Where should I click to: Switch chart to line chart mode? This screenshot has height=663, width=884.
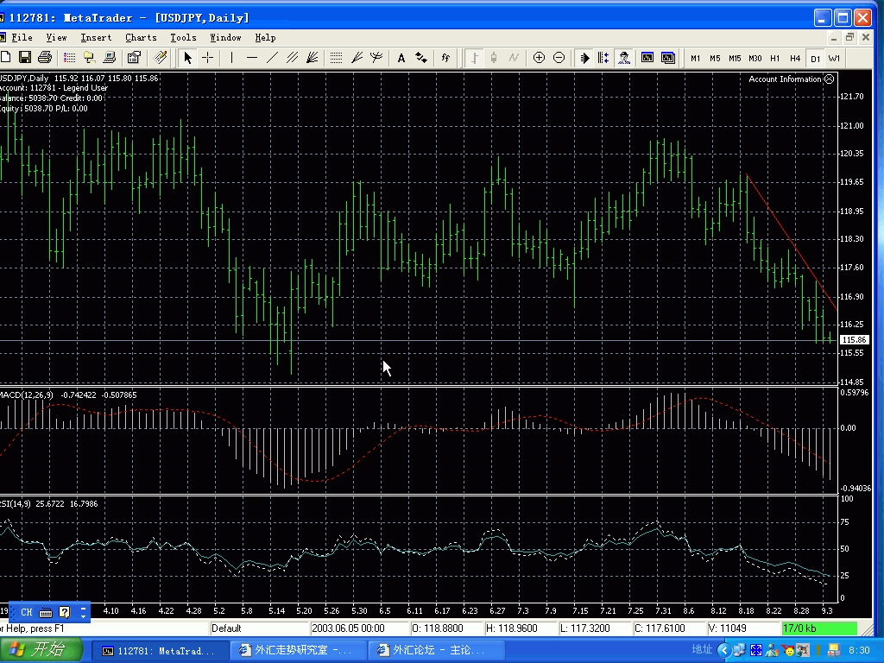[x=514, y=58]
